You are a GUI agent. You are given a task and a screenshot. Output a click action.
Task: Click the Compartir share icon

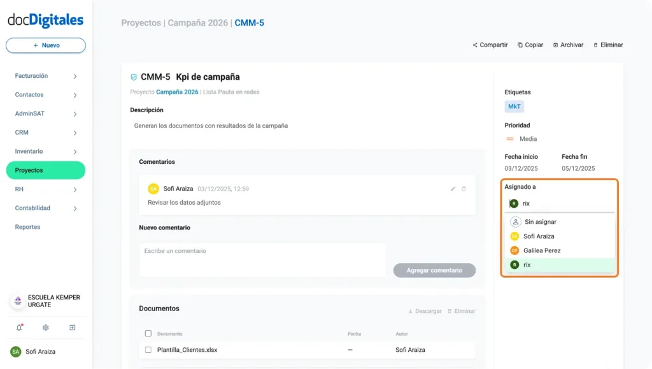475,45
